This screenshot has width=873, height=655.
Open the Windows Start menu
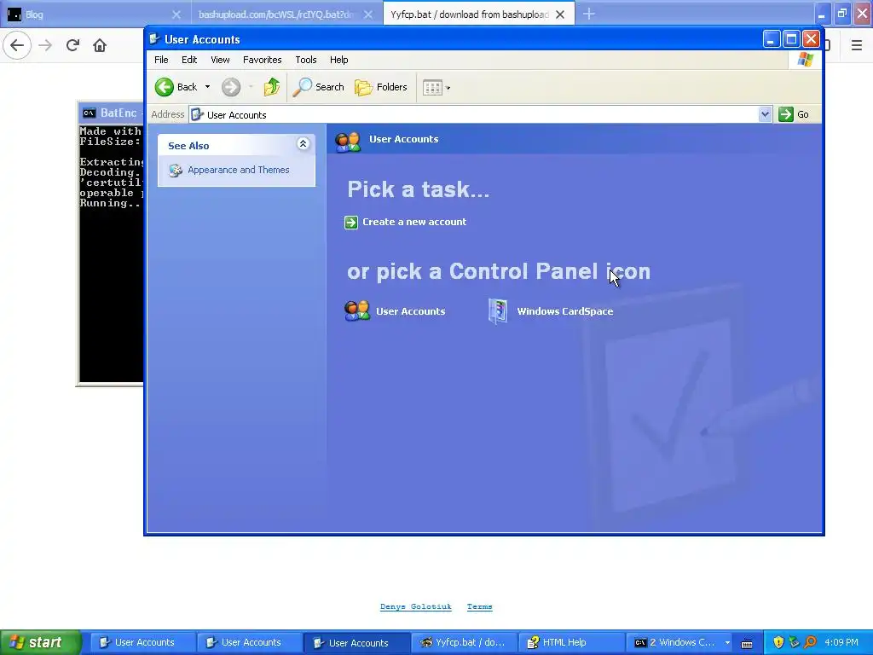coord(40,642)
